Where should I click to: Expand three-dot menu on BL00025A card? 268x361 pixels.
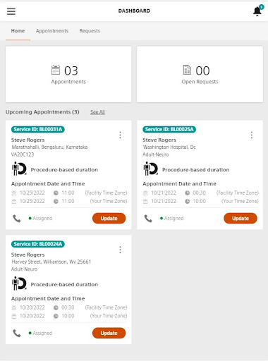[252, 135]
